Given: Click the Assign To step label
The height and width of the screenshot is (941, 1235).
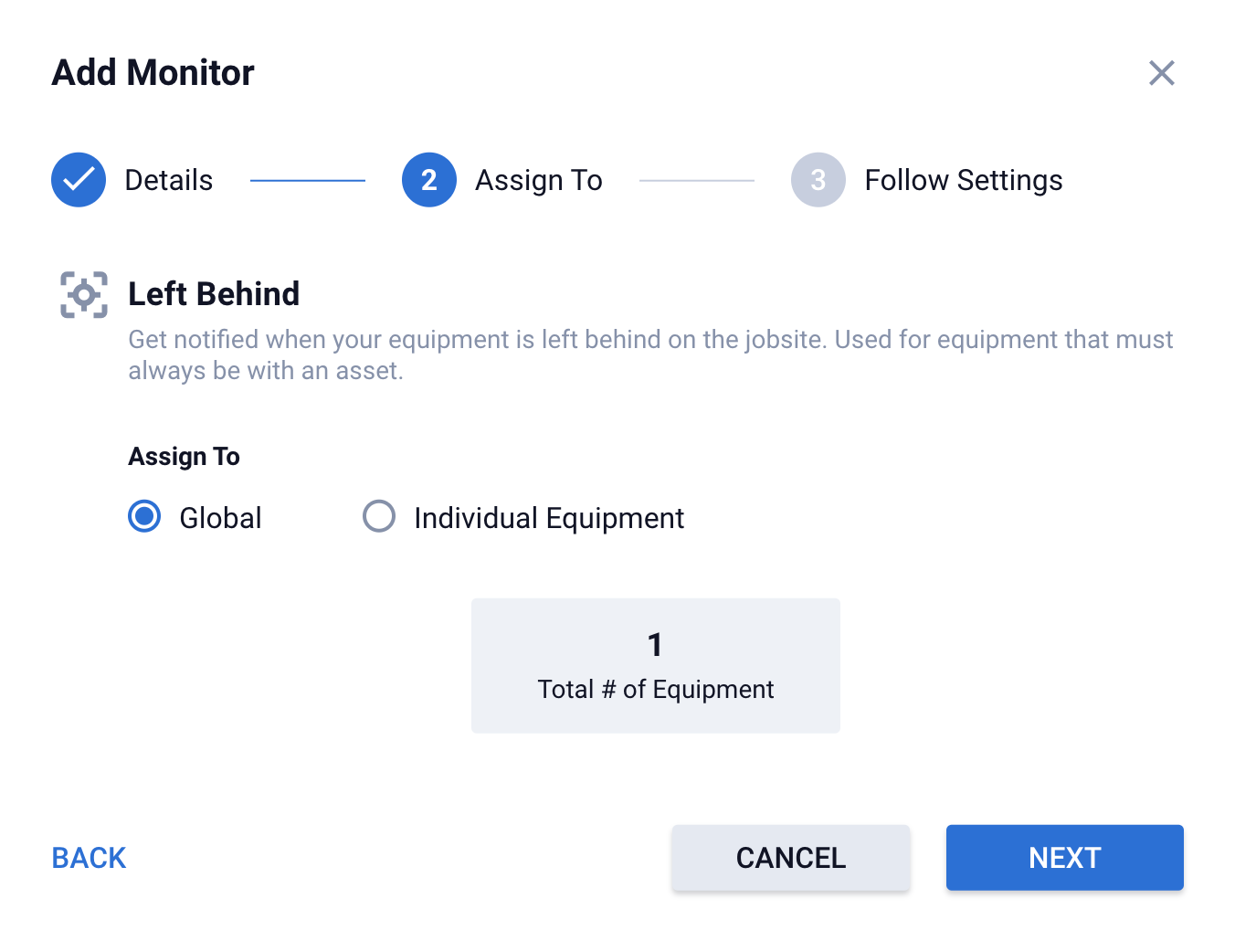Looking at the screenshot, I should pyautogui.click(x=538, y=180).
